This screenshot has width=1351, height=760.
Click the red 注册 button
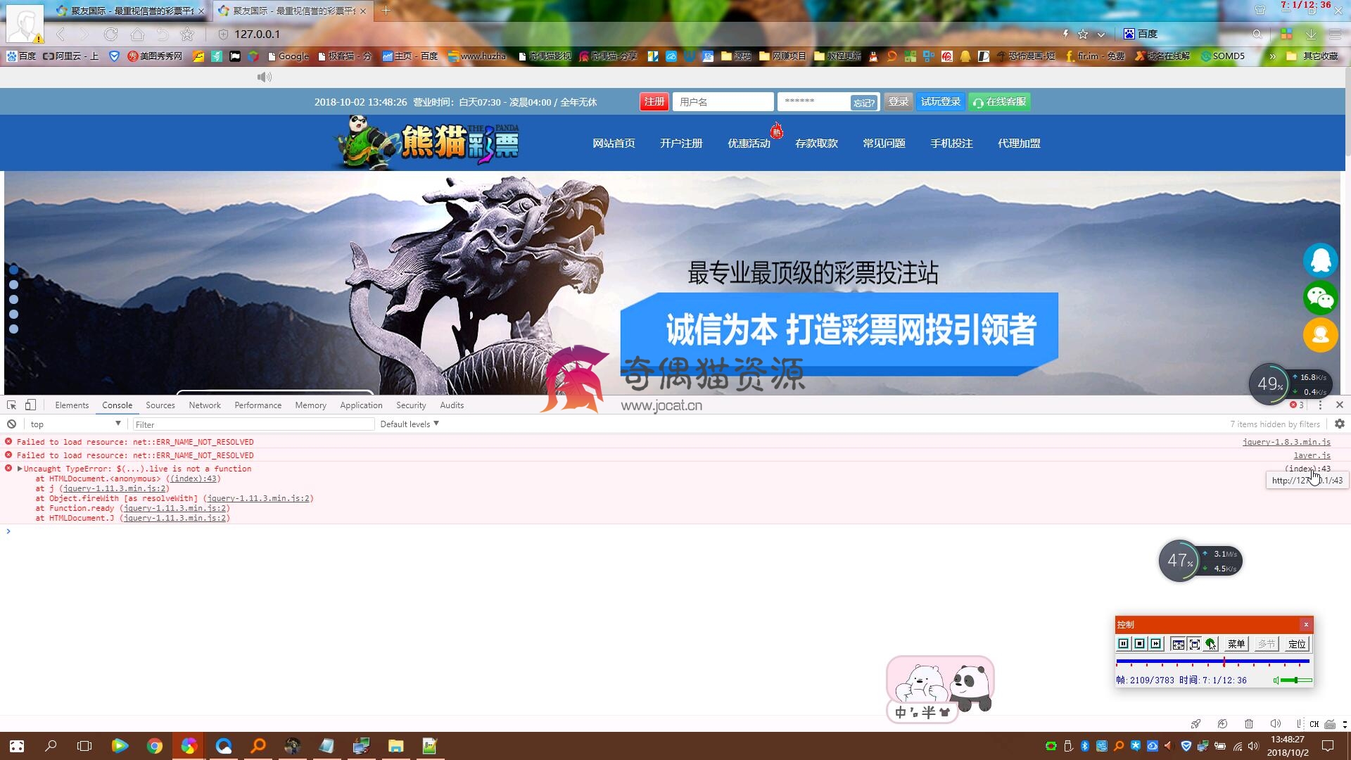[654, 101]
